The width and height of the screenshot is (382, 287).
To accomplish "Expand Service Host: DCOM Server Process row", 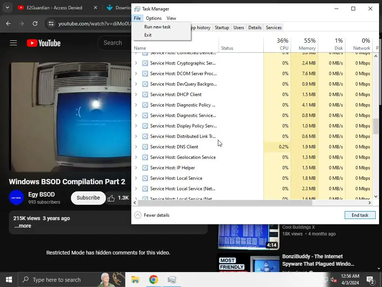I will 136,74.
